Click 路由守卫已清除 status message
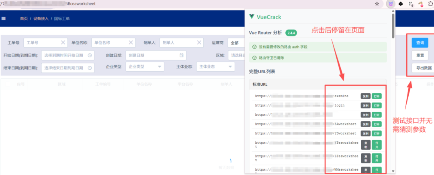 tap(318, 58)
